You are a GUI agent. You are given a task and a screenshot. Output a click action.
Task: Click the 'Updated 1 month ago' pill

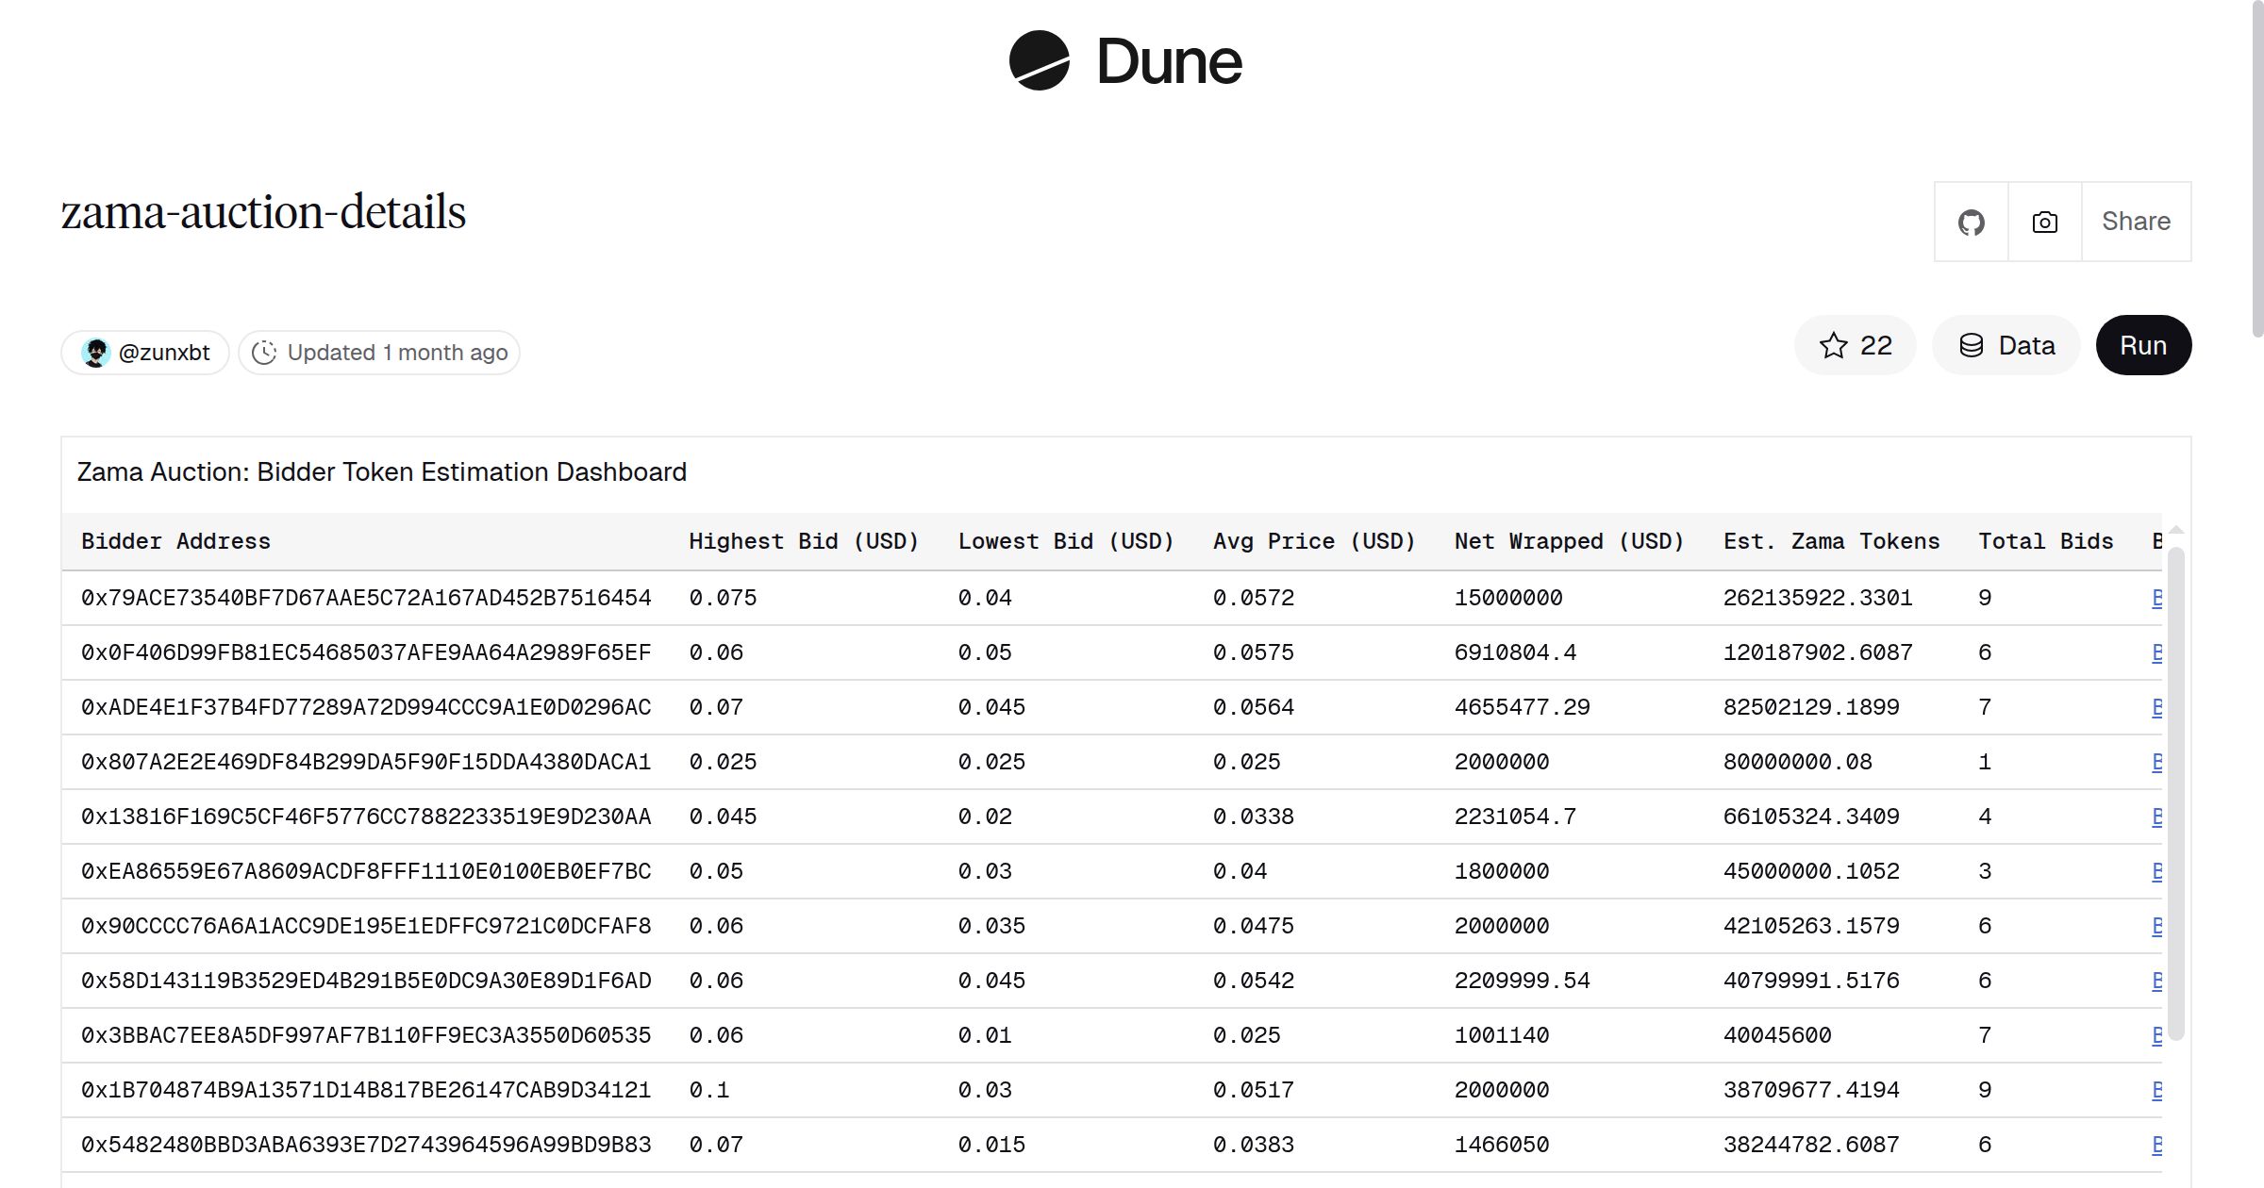pyautogui.click(x=377, y=352)
